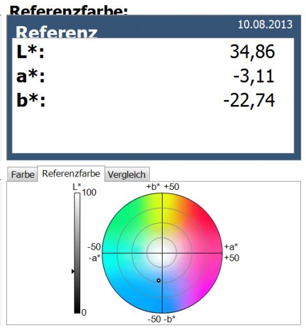
Task: Click the Referenzfarbe heading text
Action: (69, 10)
